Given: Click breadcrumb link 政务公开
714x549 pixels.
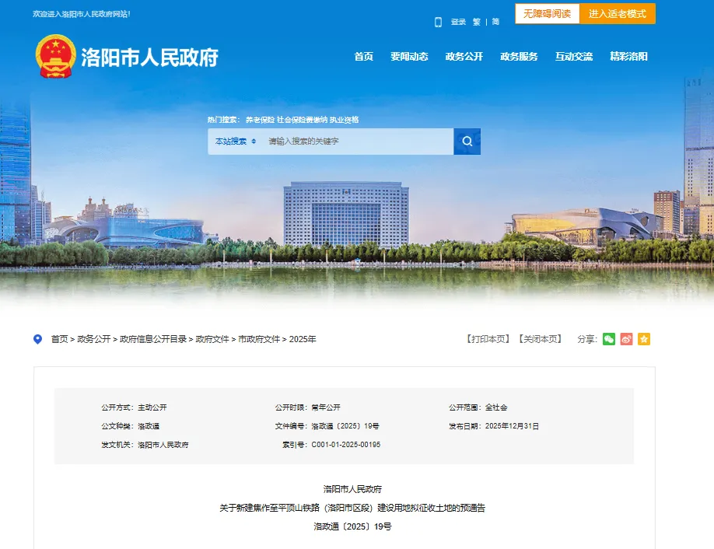Looking at the screenshot, I should point(94,339).
